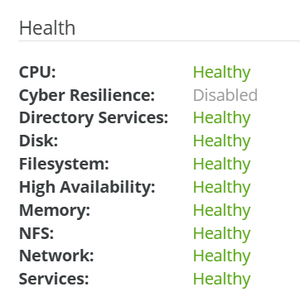Open the Services Healthy status
Image resolution: width=300 pixels, height=306 pixels.
click(x=221, y=280)
